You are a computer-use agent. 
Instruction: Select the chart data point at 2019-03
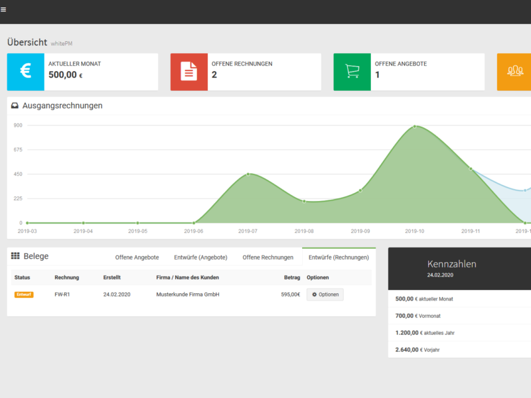[27, 223]
